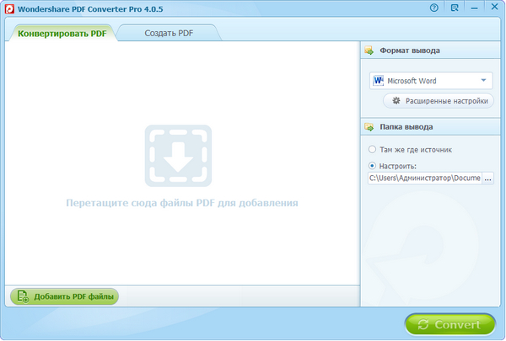Click the feedback icon in title bar
Screen dimensions: 506x341
click(455, 8)
